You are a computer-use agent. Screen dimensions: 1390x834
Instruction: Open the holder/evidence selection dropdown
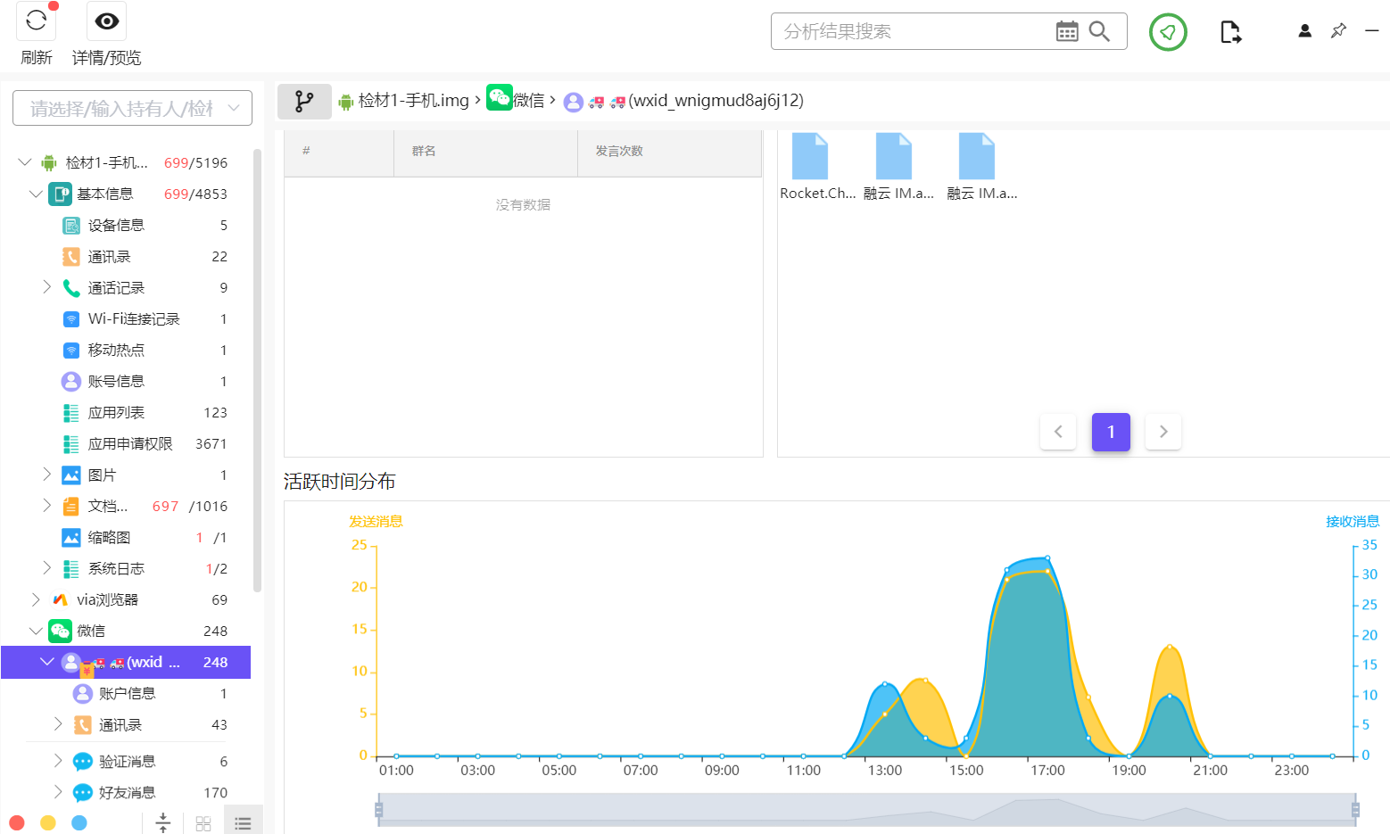pos(132,108)
